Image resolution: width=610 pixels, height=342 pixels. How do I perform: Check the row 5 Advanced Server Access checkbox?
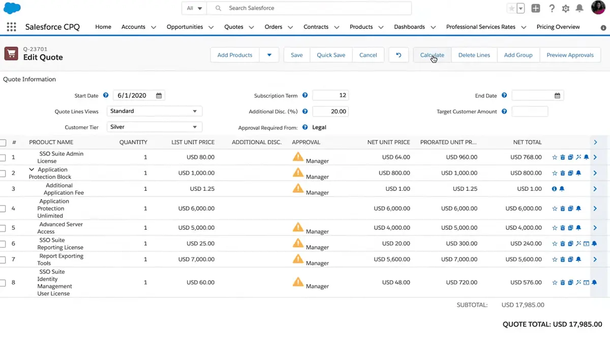3,228
